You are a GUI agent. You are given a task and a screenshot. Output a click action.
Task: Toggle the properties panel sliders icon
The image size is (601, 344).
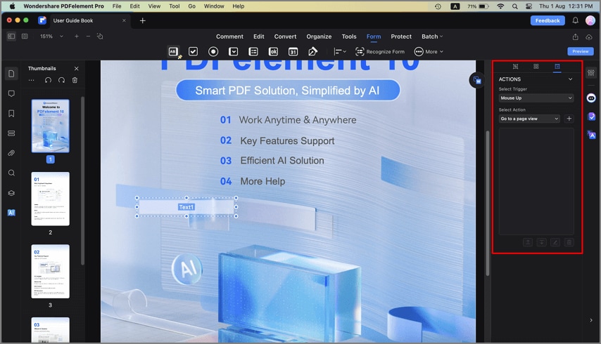[591, 72]
